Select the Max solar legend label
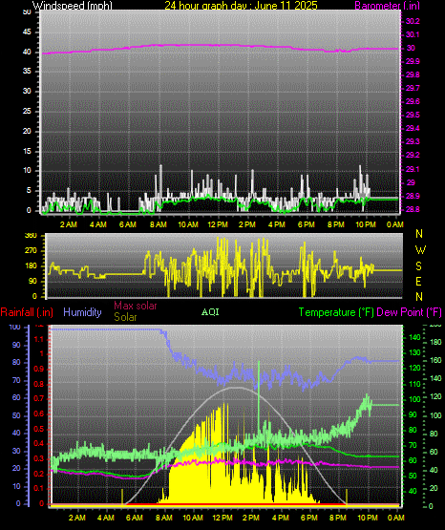 [136, 306]
